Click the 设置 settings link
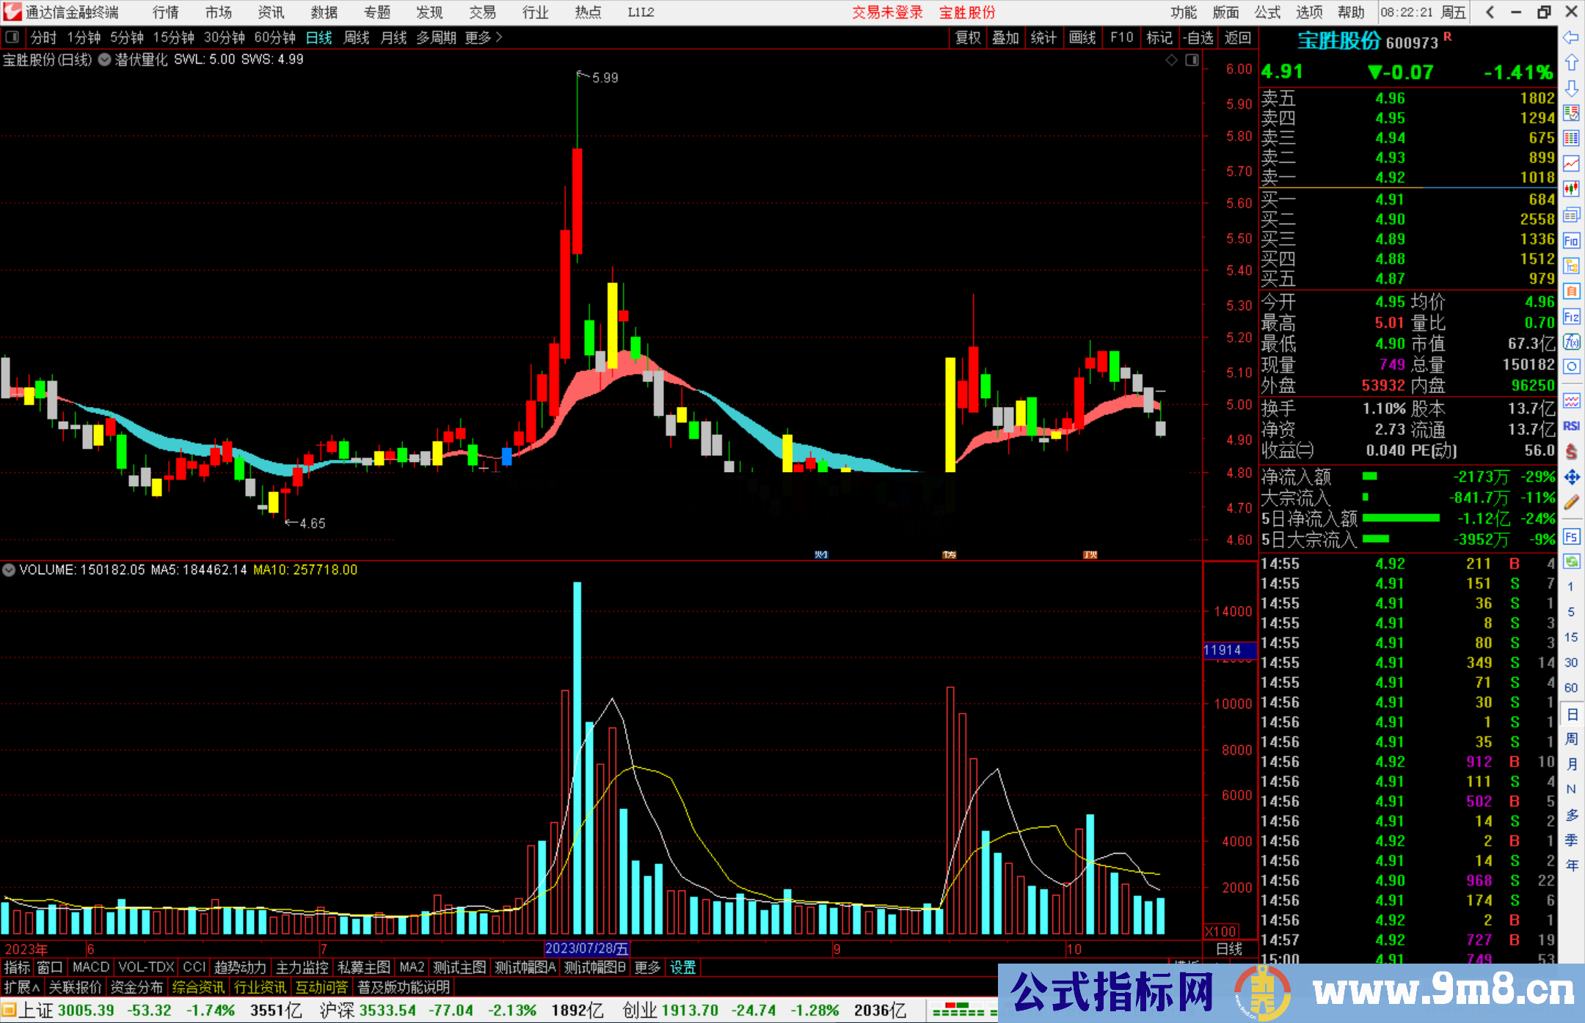 (x=682, y=967)
